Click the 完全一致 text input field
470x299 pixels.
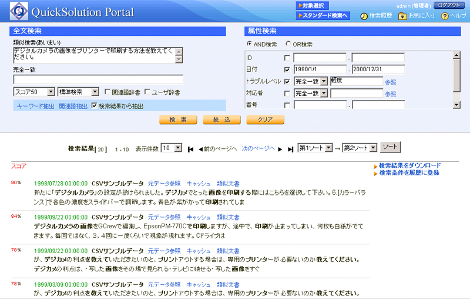tap(98, 79)
